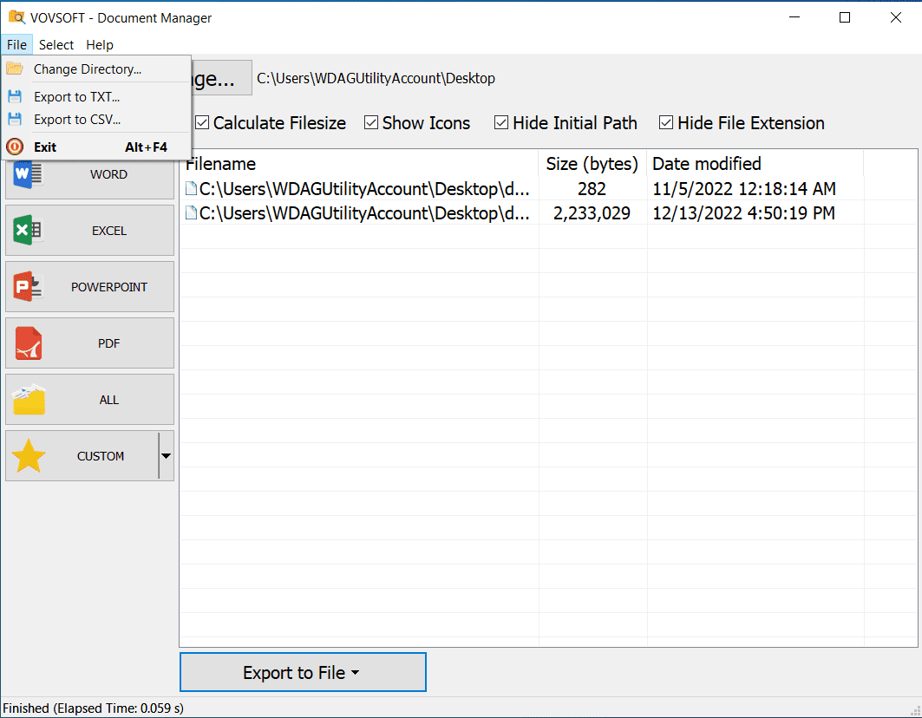Open the Help menu

point(100,45)
